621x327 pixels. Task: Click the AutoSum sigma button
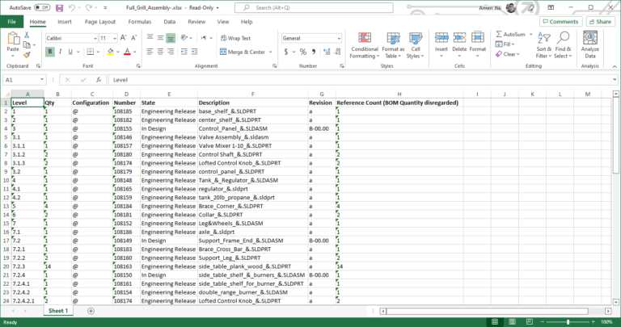510,35
